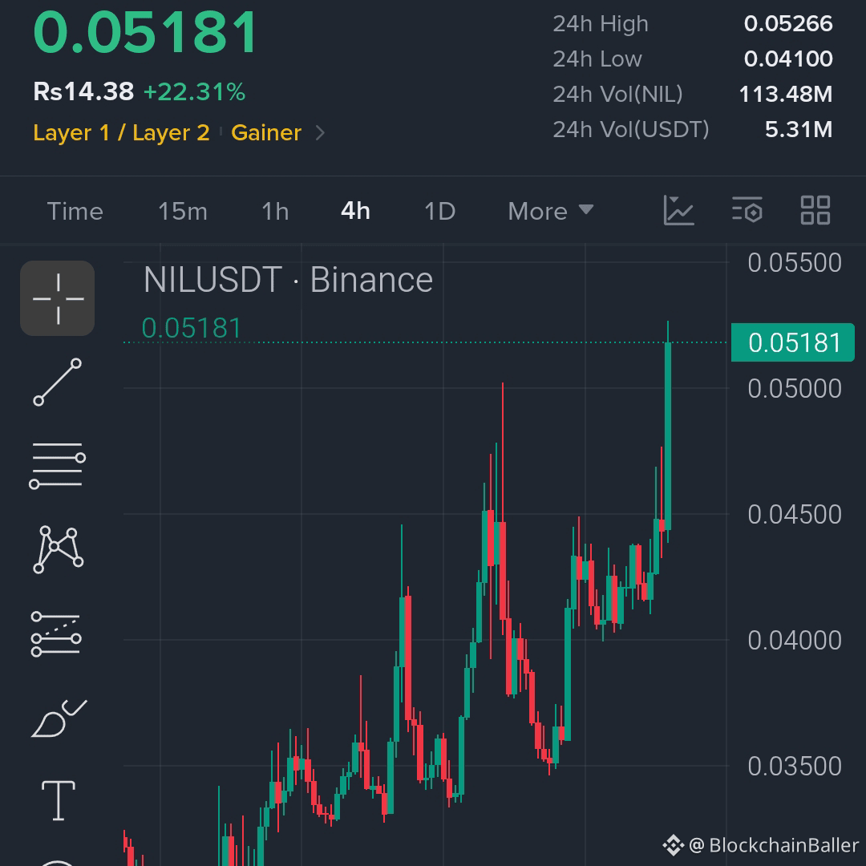Select the horizontal lines tool

click(x=58, y=465)
